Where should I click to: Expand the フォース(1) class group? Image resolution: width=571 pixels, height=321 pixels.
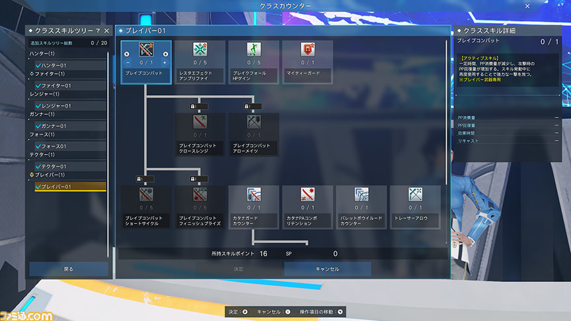(x=42, y=134)
